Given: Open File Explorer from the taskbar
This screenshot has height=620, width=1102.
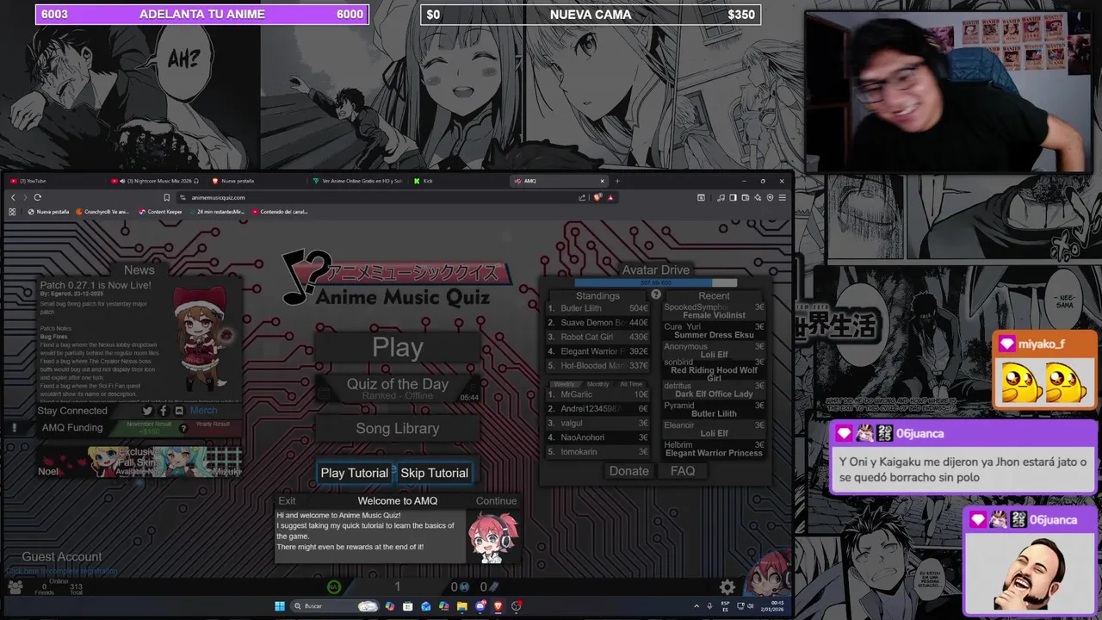Looking at the screenshot, I should (461, 606).
